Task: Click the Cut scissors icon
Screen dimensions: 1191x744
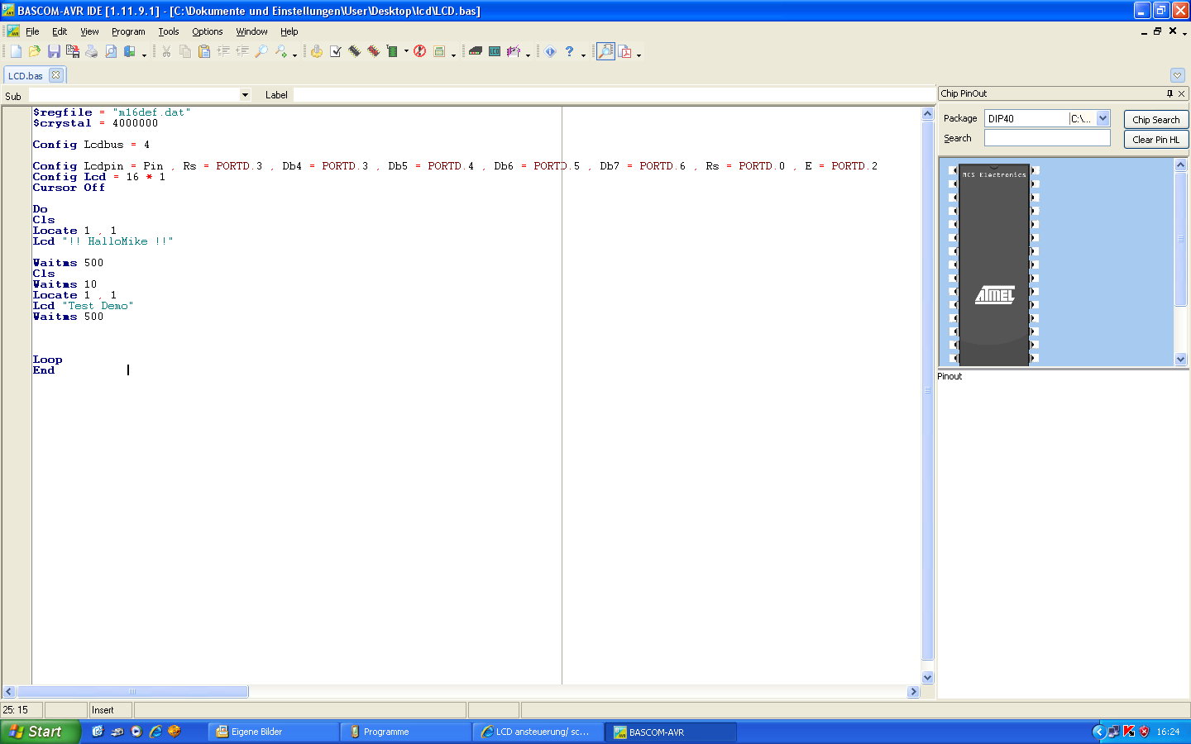Action: point(166,51)
